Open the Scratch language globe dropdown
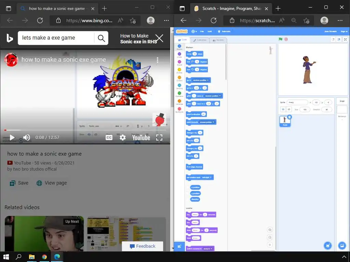350x262 pixels. coord(194,31)
